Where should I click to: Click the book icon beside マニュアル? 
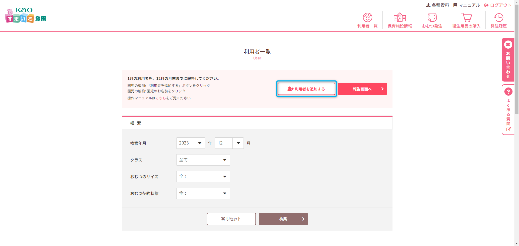pyautogui.click(x=455, y=5)
